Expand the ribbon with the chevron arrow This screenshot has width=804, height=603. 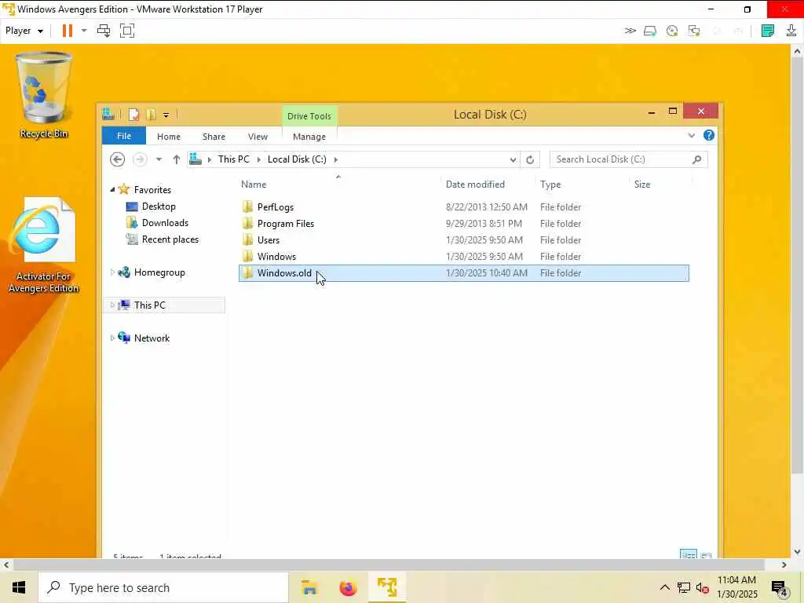click(x=691, y=135)
